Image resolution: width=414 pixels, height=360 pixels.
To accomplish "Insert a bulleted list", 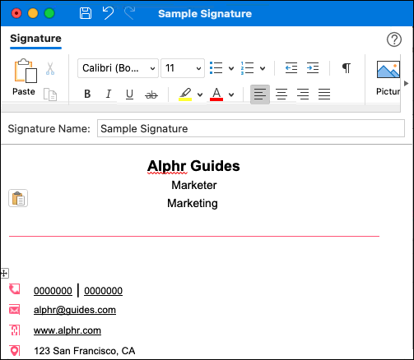I will [x=216, y=68].
